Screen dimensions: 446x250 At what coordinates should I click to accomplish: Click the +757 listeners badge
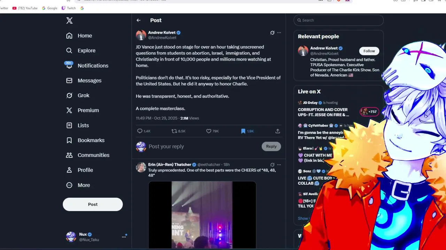point(369,112)
